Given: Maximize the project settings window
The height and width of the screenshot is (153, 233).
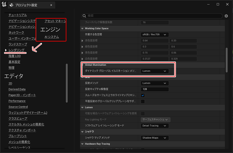Looking at the screenshot, I should pos(218,4).
